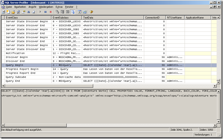Select the Query Begin event row
This screenshot has width=223, height=139.
pyautogui.click(x=109, y=65)
